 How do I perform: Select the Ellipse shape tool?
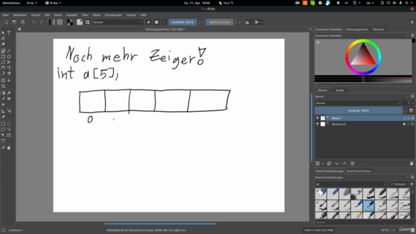tap(8, 57)
